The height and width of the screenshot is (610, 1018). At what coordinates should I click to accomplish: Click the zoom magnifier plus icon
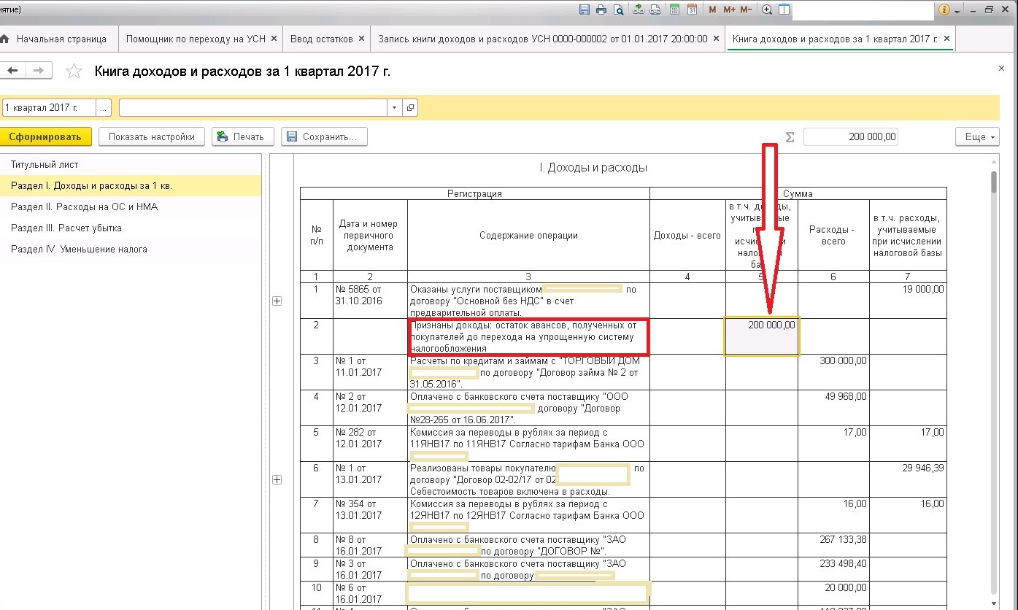coord(767,10)
